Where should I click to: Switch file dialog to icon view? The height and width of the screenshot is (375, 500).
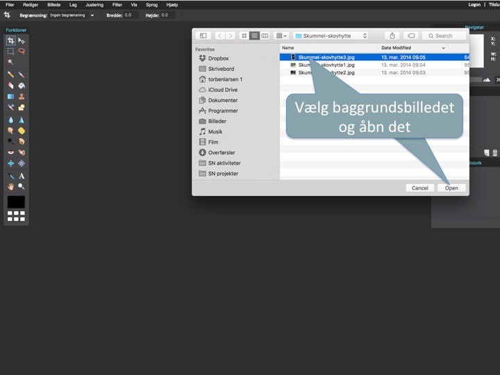(x=244, y=35)
